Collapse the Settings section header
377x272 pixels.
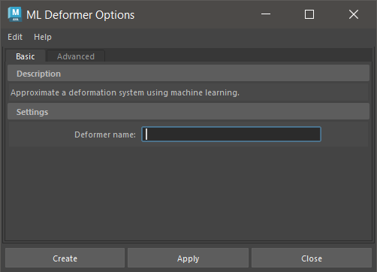[x=188, y=112]
